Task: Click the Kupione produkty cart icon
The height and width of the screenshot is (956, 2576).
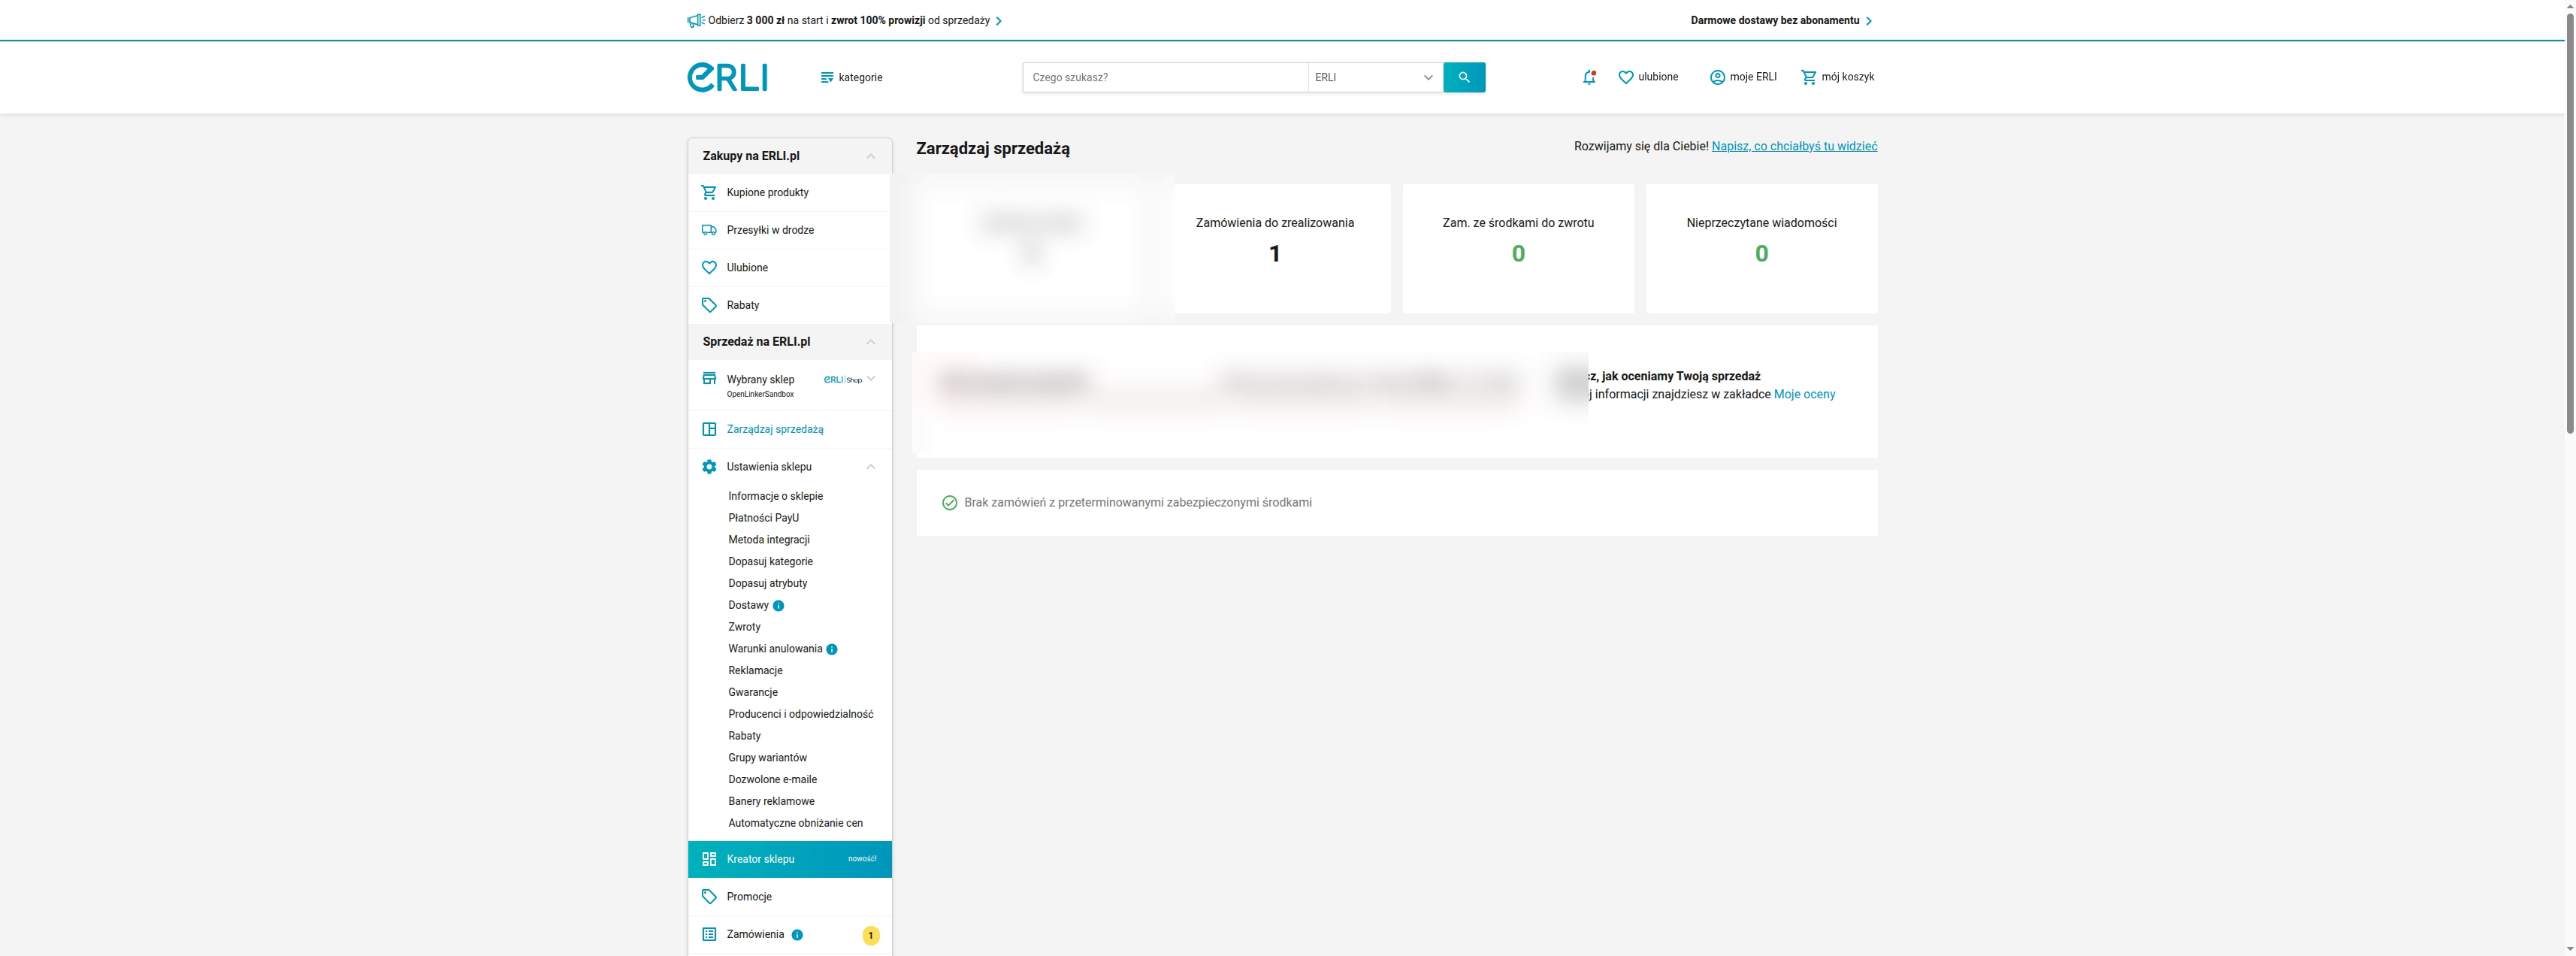Action: [x=709, y=193]
